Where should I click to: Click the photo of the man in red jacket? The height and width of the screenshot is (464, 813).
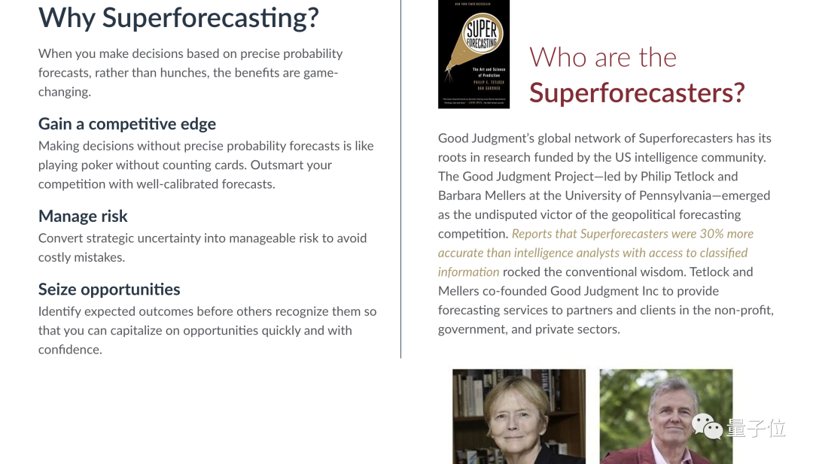point(666,417)
